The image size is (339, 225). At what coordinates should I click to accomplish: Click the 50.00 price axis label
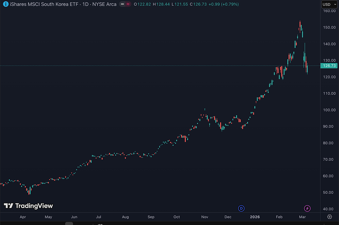coord(328,192)
